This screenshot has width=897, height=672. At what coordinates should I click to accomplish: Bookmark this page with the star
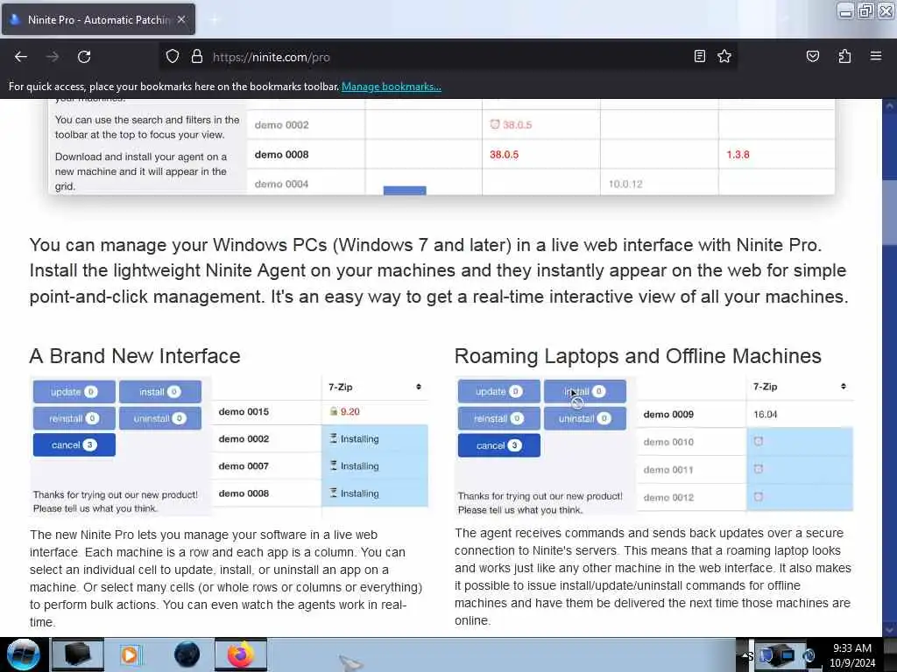pyautogui.click(x=724, y=56)
